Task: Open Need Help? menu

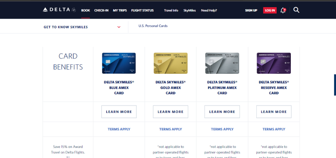Action: pyautogui.click(x=209, y=10)
